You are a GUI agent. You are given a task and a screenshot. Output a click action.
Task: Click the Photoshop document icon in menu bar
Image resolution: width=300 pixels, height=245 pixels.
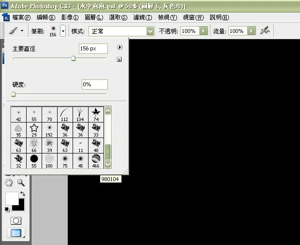coord(6,17)
